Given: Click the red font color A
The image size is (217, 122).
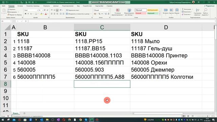Looking at the screenshot, I should click(x=46, y=14).
